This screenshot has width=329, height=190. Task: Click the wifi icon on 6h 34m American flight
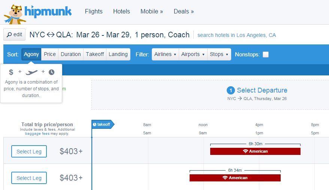[225, 178]
